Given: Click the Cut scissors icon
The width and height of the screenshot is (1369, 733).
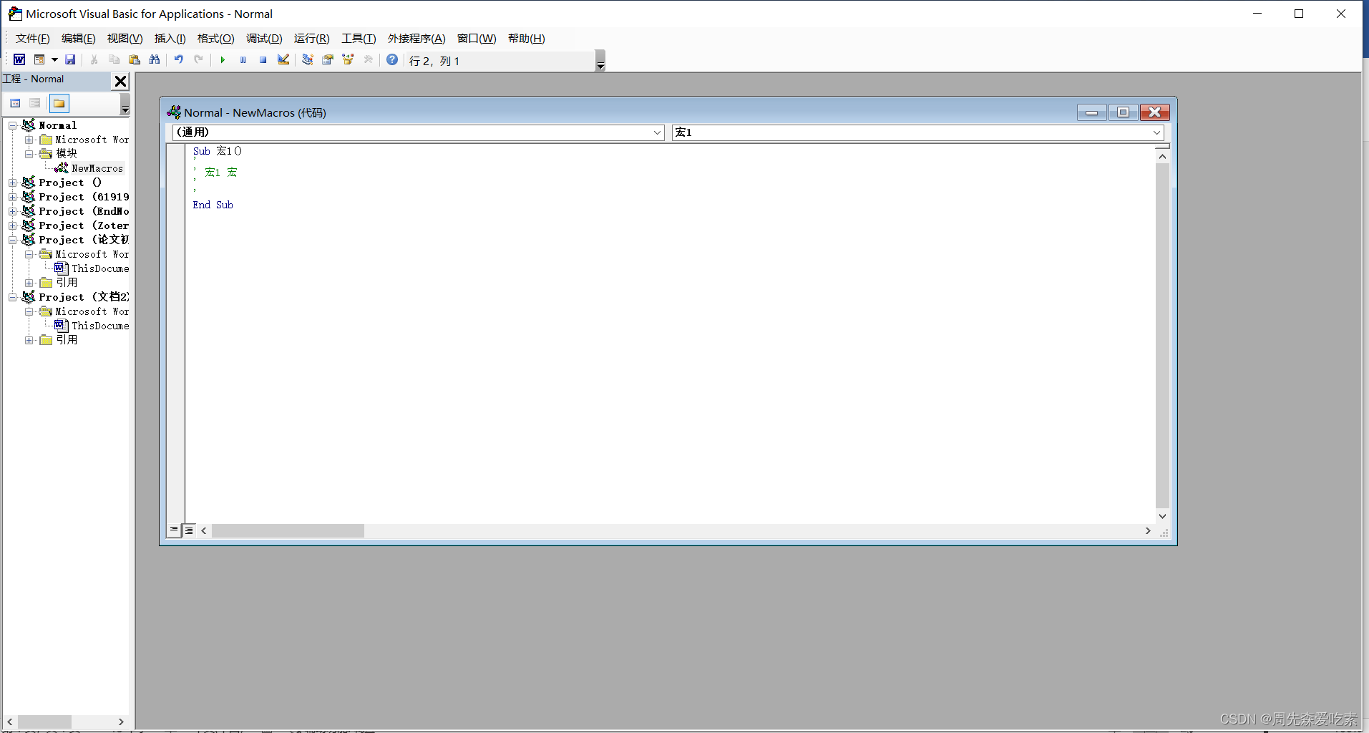Looking at the screenshot, I should click(x=94, y=59).
